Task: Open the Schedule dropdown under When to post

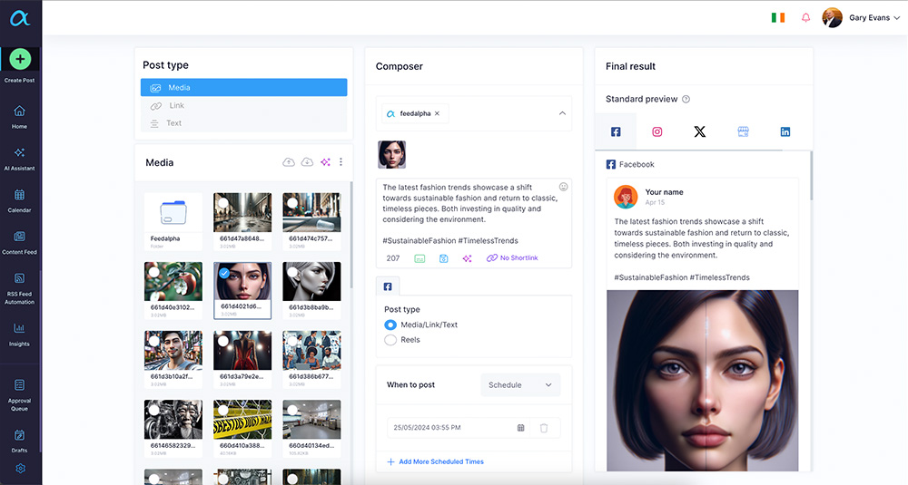Action: click(x=520, y=385)
